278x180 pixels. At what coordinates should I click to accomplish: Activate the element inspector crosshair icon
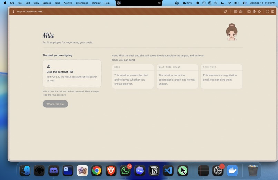[259, 11]
